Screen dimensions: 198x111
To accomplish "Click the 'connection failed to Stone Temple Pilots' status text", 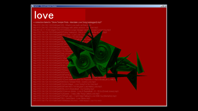I will [68, 22].
